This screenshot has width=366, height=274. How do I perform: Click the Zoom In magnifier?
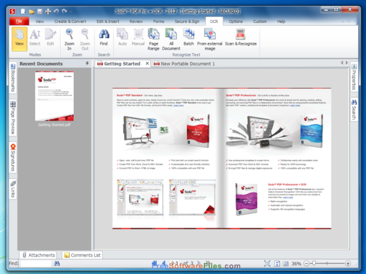(70, 39)
